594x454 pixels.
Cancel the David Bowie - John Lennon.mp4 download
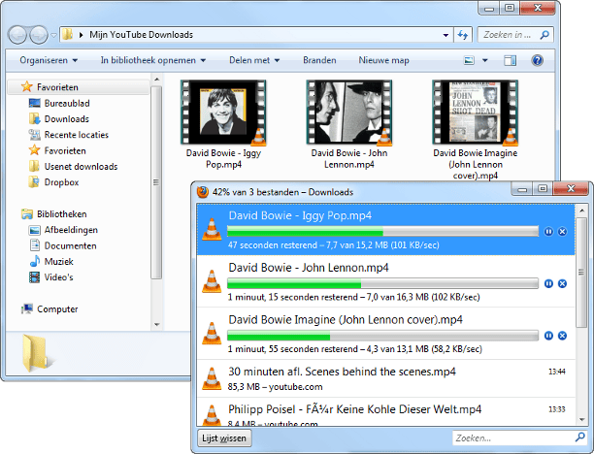pyautogui.click(x=562, y=283)
